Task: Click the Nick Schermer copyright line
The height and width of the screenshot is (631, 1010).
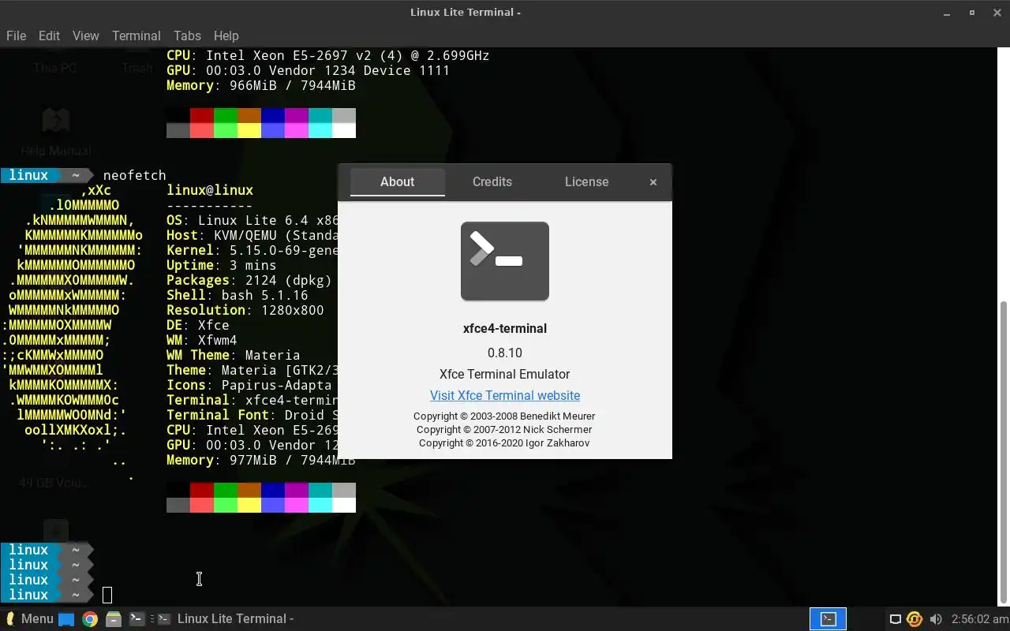Action: 505,429
